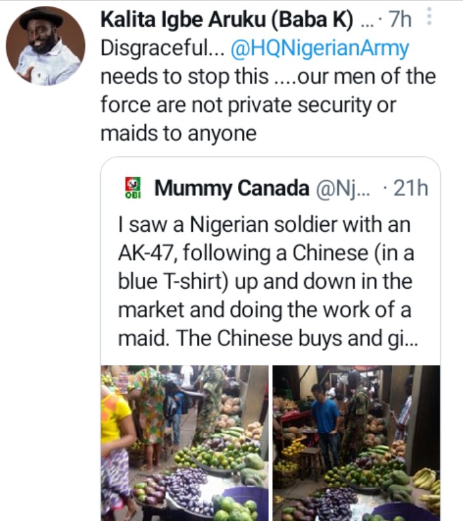View the right photo showing the blue T-shirt man
The height and width of the screenshot is (521, 463).
[x=356, y=442]
